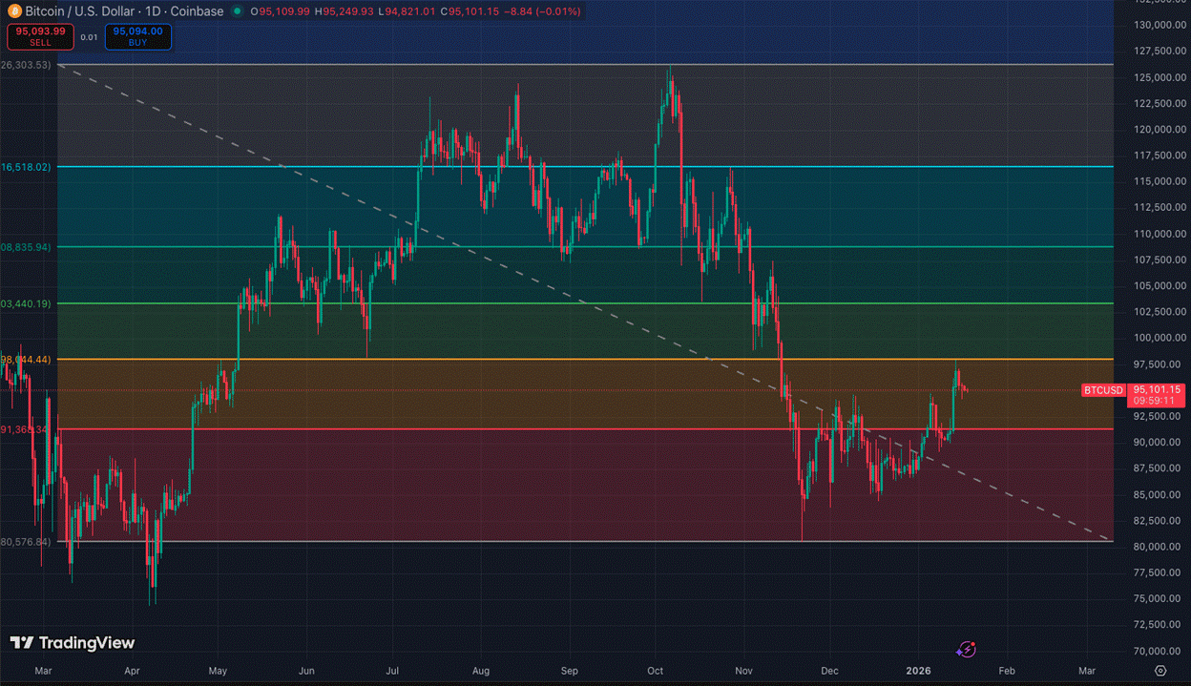
Task: Select the cyan Fibonacci label 16,518.02
Action: point(26,166)
